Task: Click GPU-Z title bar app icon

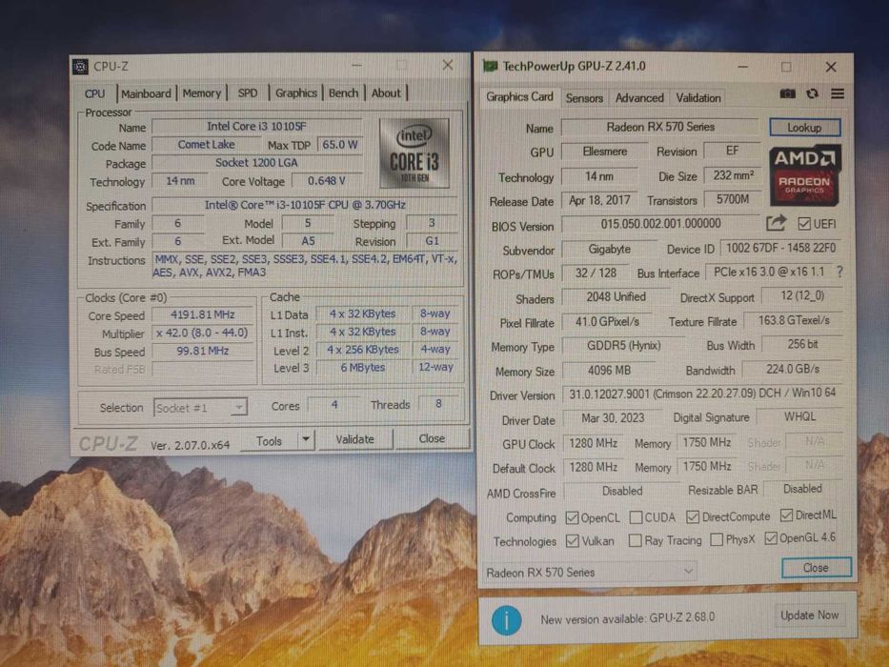Action: [x=490, y=67]
